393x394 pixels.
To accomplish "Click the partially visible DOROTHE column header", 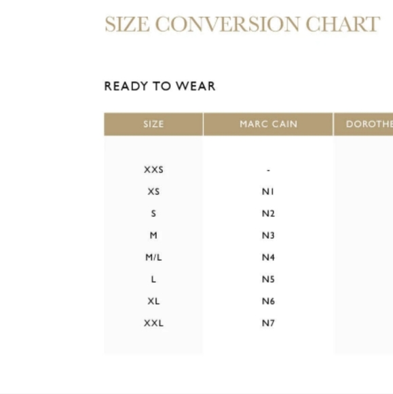I will 363,124.
